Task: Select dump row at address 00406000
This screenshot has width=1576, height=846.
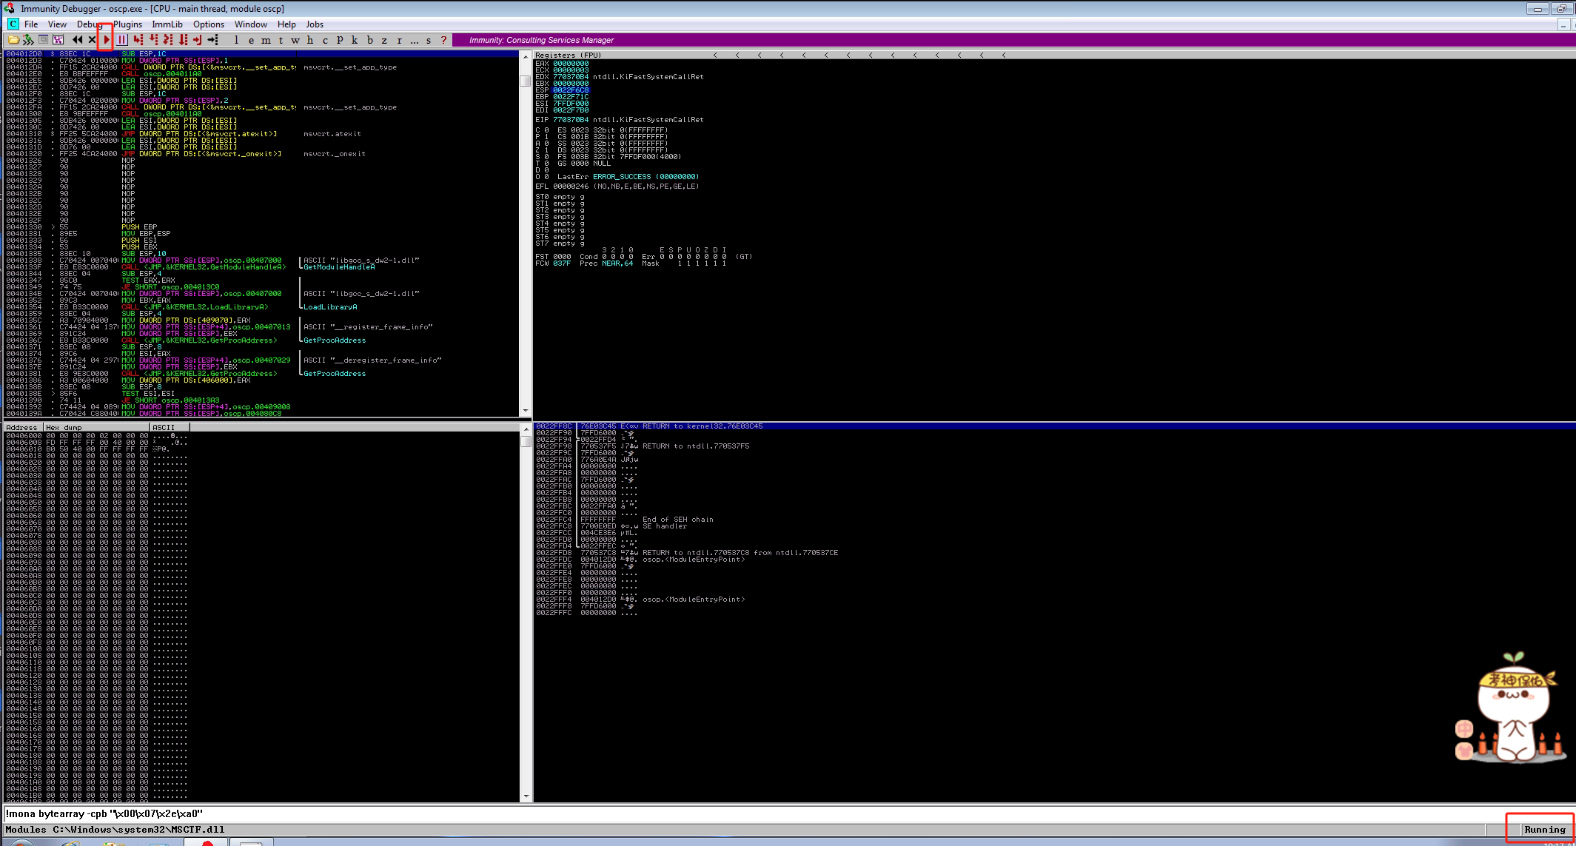Action: [x=262, y=436]
